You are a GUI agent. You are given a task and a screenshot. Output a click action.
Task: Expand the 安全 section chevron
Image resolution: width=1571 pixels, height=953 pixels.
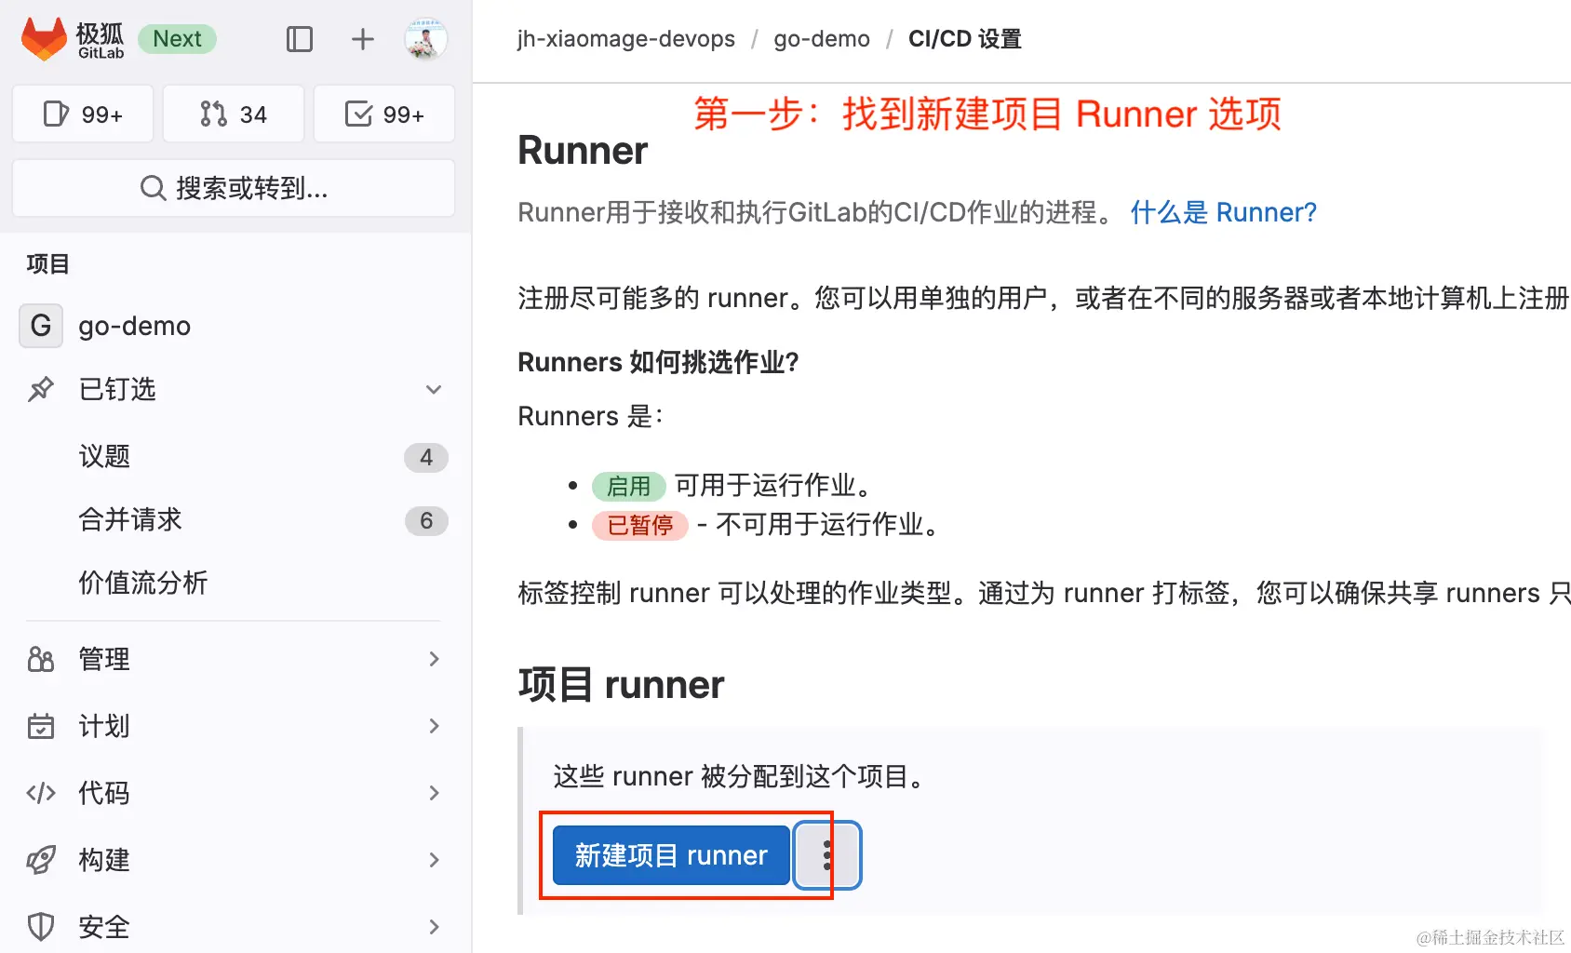click(x=434, y=926)
